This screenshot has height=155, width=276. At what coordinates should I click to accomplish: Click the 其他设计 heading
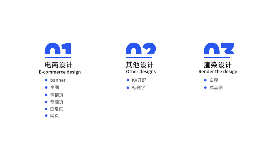coord(139,65)
